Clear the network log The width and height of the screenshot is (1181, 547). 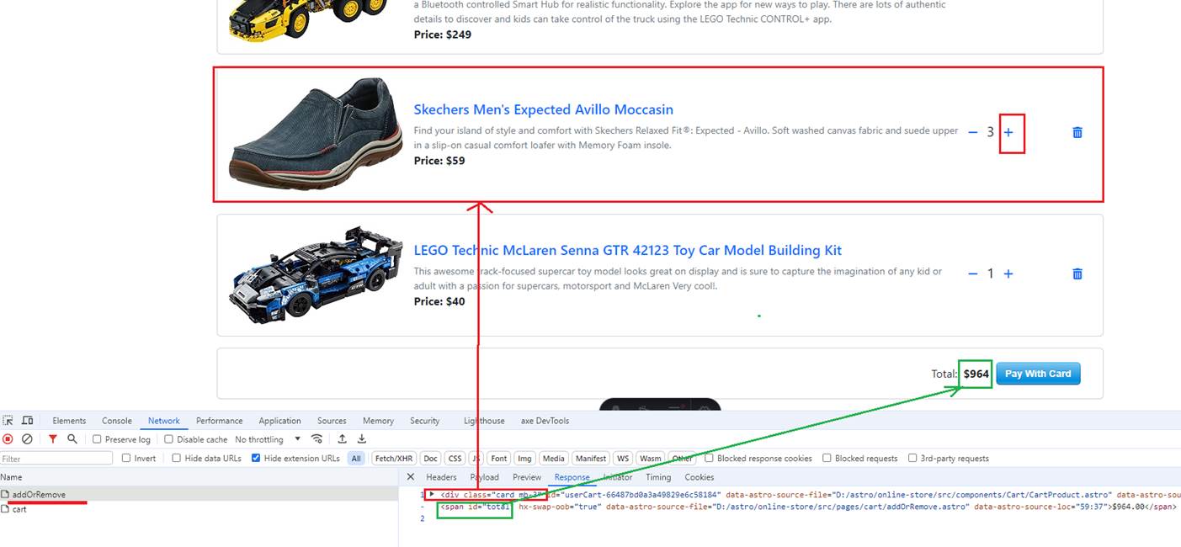coord(27,439)
